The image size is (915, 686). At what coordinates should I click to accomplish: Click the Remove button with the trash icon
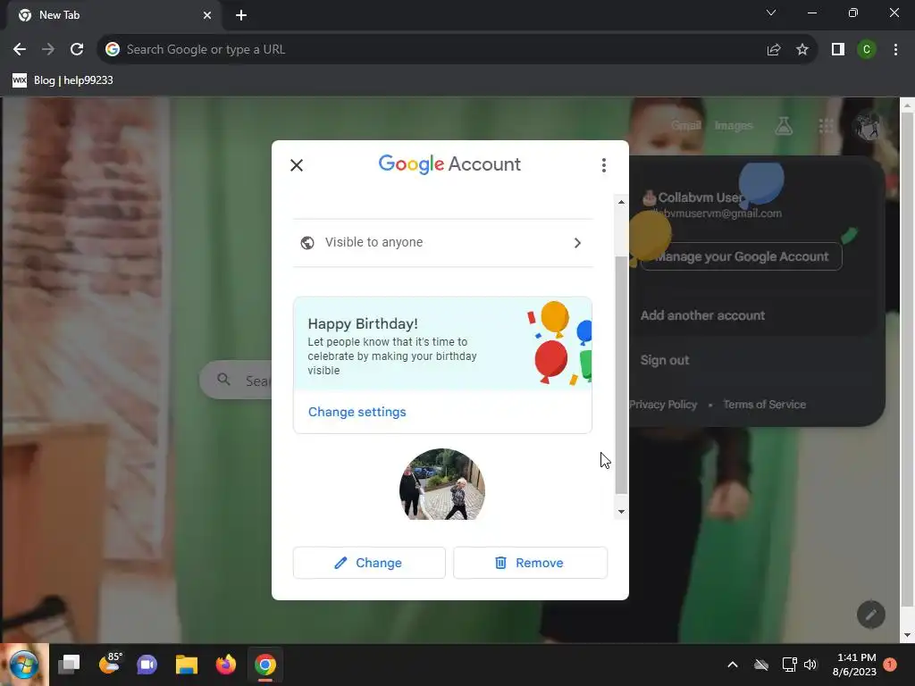pos(530,563)
